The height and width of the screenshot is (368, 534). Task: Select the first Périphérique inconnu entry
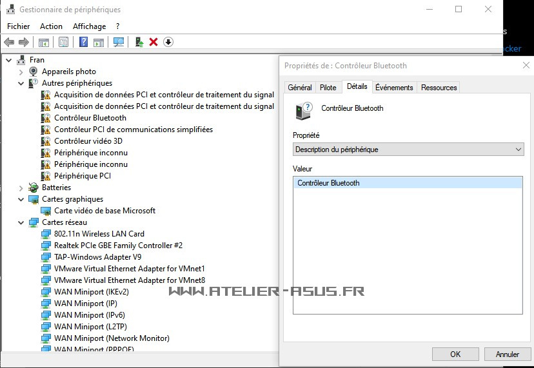click(x=90, y=153)
